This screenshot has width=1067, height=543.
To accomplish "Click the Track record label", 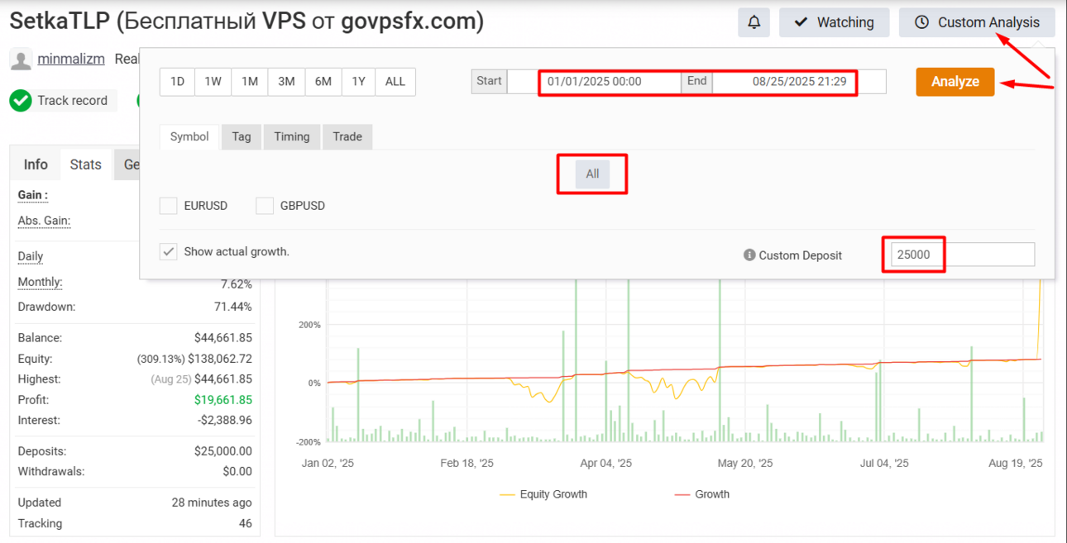I will pyautogui.click(x=73, y=101).
